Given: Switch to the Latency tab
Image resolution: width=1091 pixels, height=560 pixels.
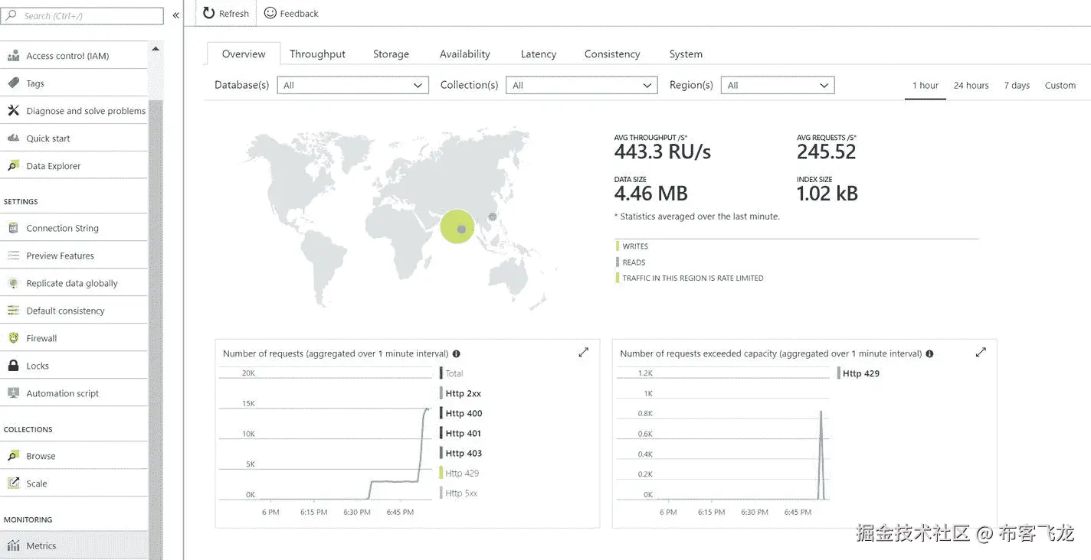Looking at the screenshot, I should tap(538, 54).
